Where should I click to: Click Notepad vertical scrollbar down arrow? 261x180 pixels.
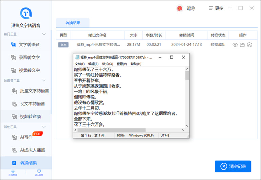point(187,126)
